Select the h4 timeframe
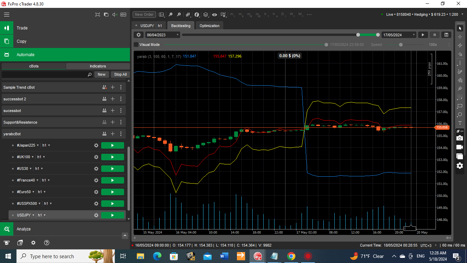The width and height of the screenshot is (467, 263). coord(275,15)
